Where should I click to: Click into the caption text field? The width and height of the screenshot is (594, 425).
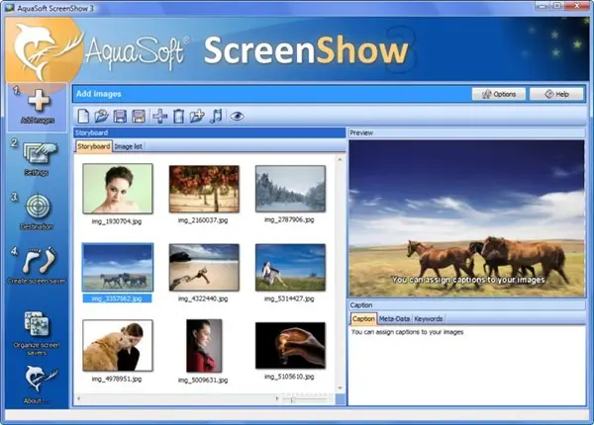click(466, 365)
